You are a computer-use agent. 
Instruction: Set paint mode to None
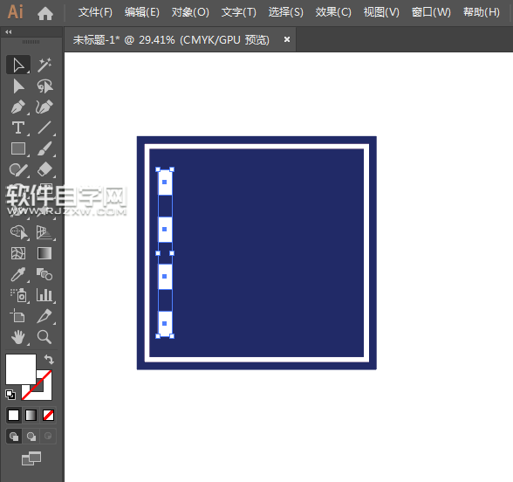click(x=49, y=416)
